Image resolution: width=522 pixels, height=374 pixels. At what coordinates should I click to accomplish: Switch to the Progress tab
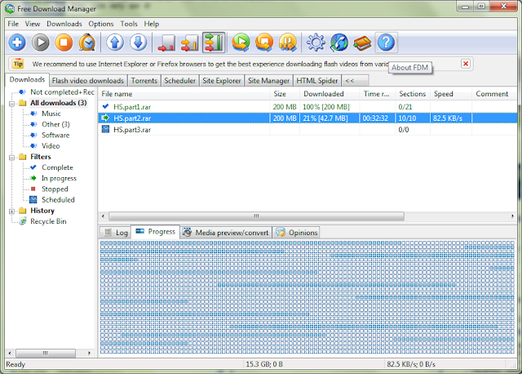[156, 232]
